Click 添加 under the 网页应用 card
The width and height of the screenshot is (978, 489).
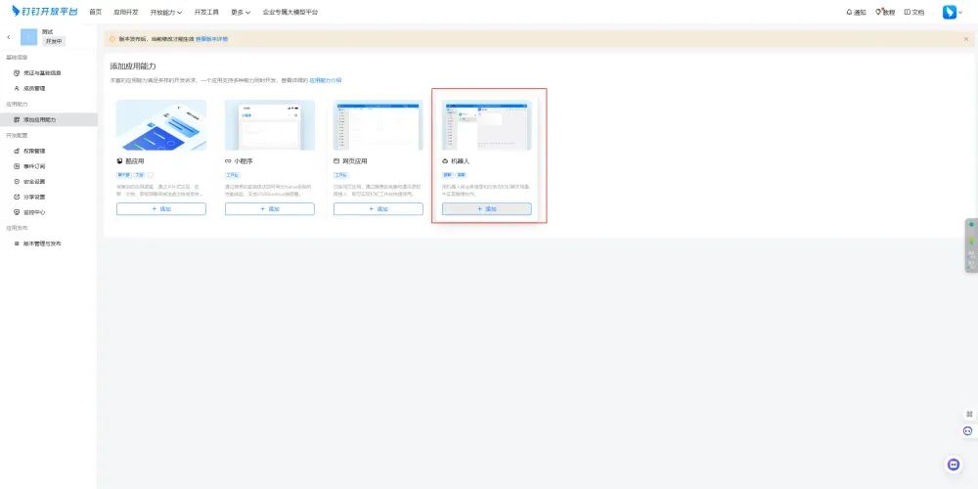(x=378, y=209)
